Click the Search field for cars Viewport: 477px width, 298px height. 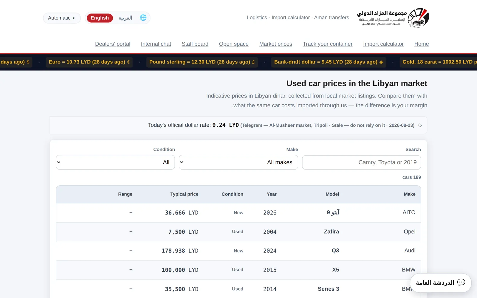361,162
